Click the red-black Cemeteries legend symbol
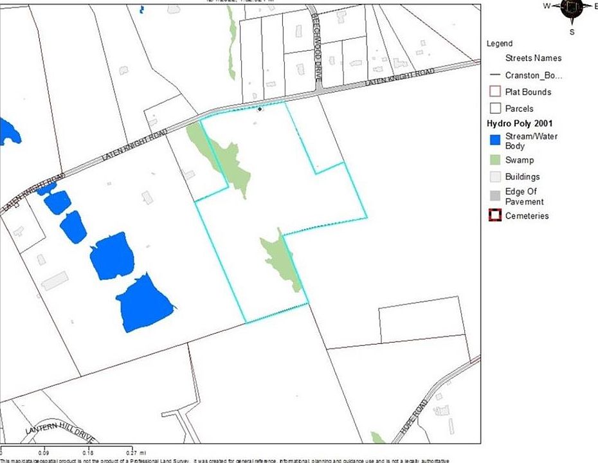 pyautogui.click(x=495, y=215)
